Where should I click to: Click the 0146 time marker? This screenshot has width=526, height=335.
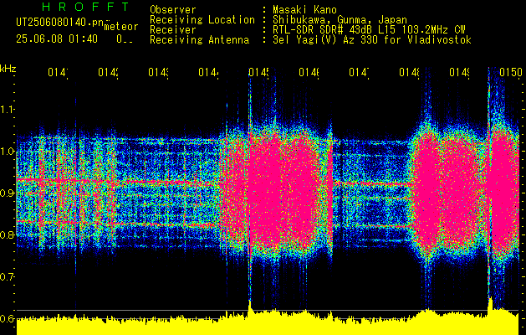pos(309,72)
